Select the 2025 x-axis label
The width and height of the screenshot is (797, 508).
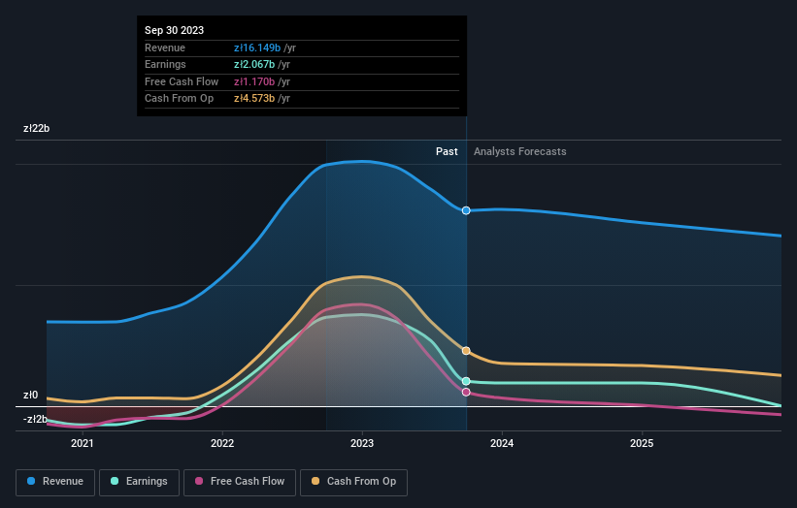[x=642, y=443]
